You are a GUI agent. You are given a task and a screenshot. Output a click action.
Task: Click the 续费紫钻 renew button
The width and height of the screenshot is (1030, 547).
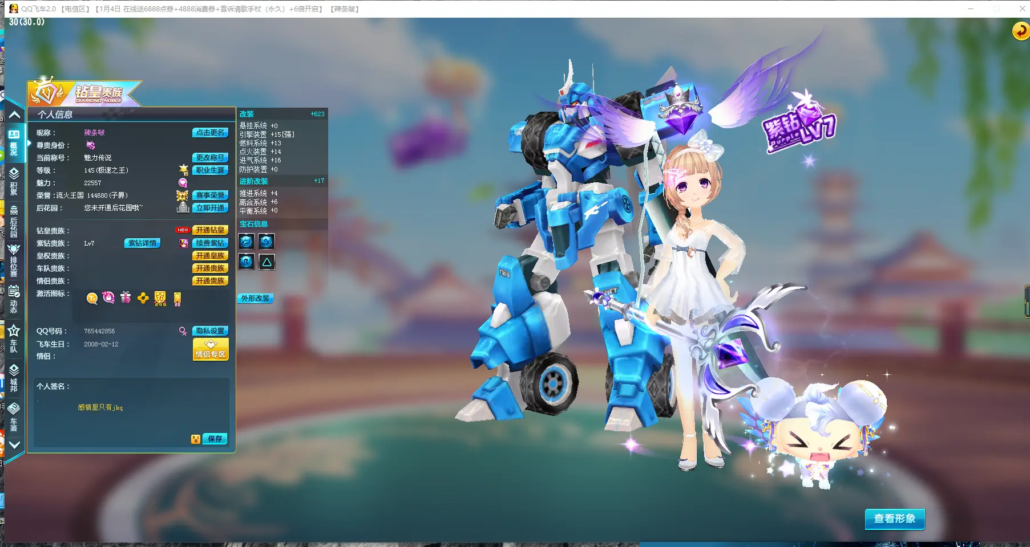[210, 243]
